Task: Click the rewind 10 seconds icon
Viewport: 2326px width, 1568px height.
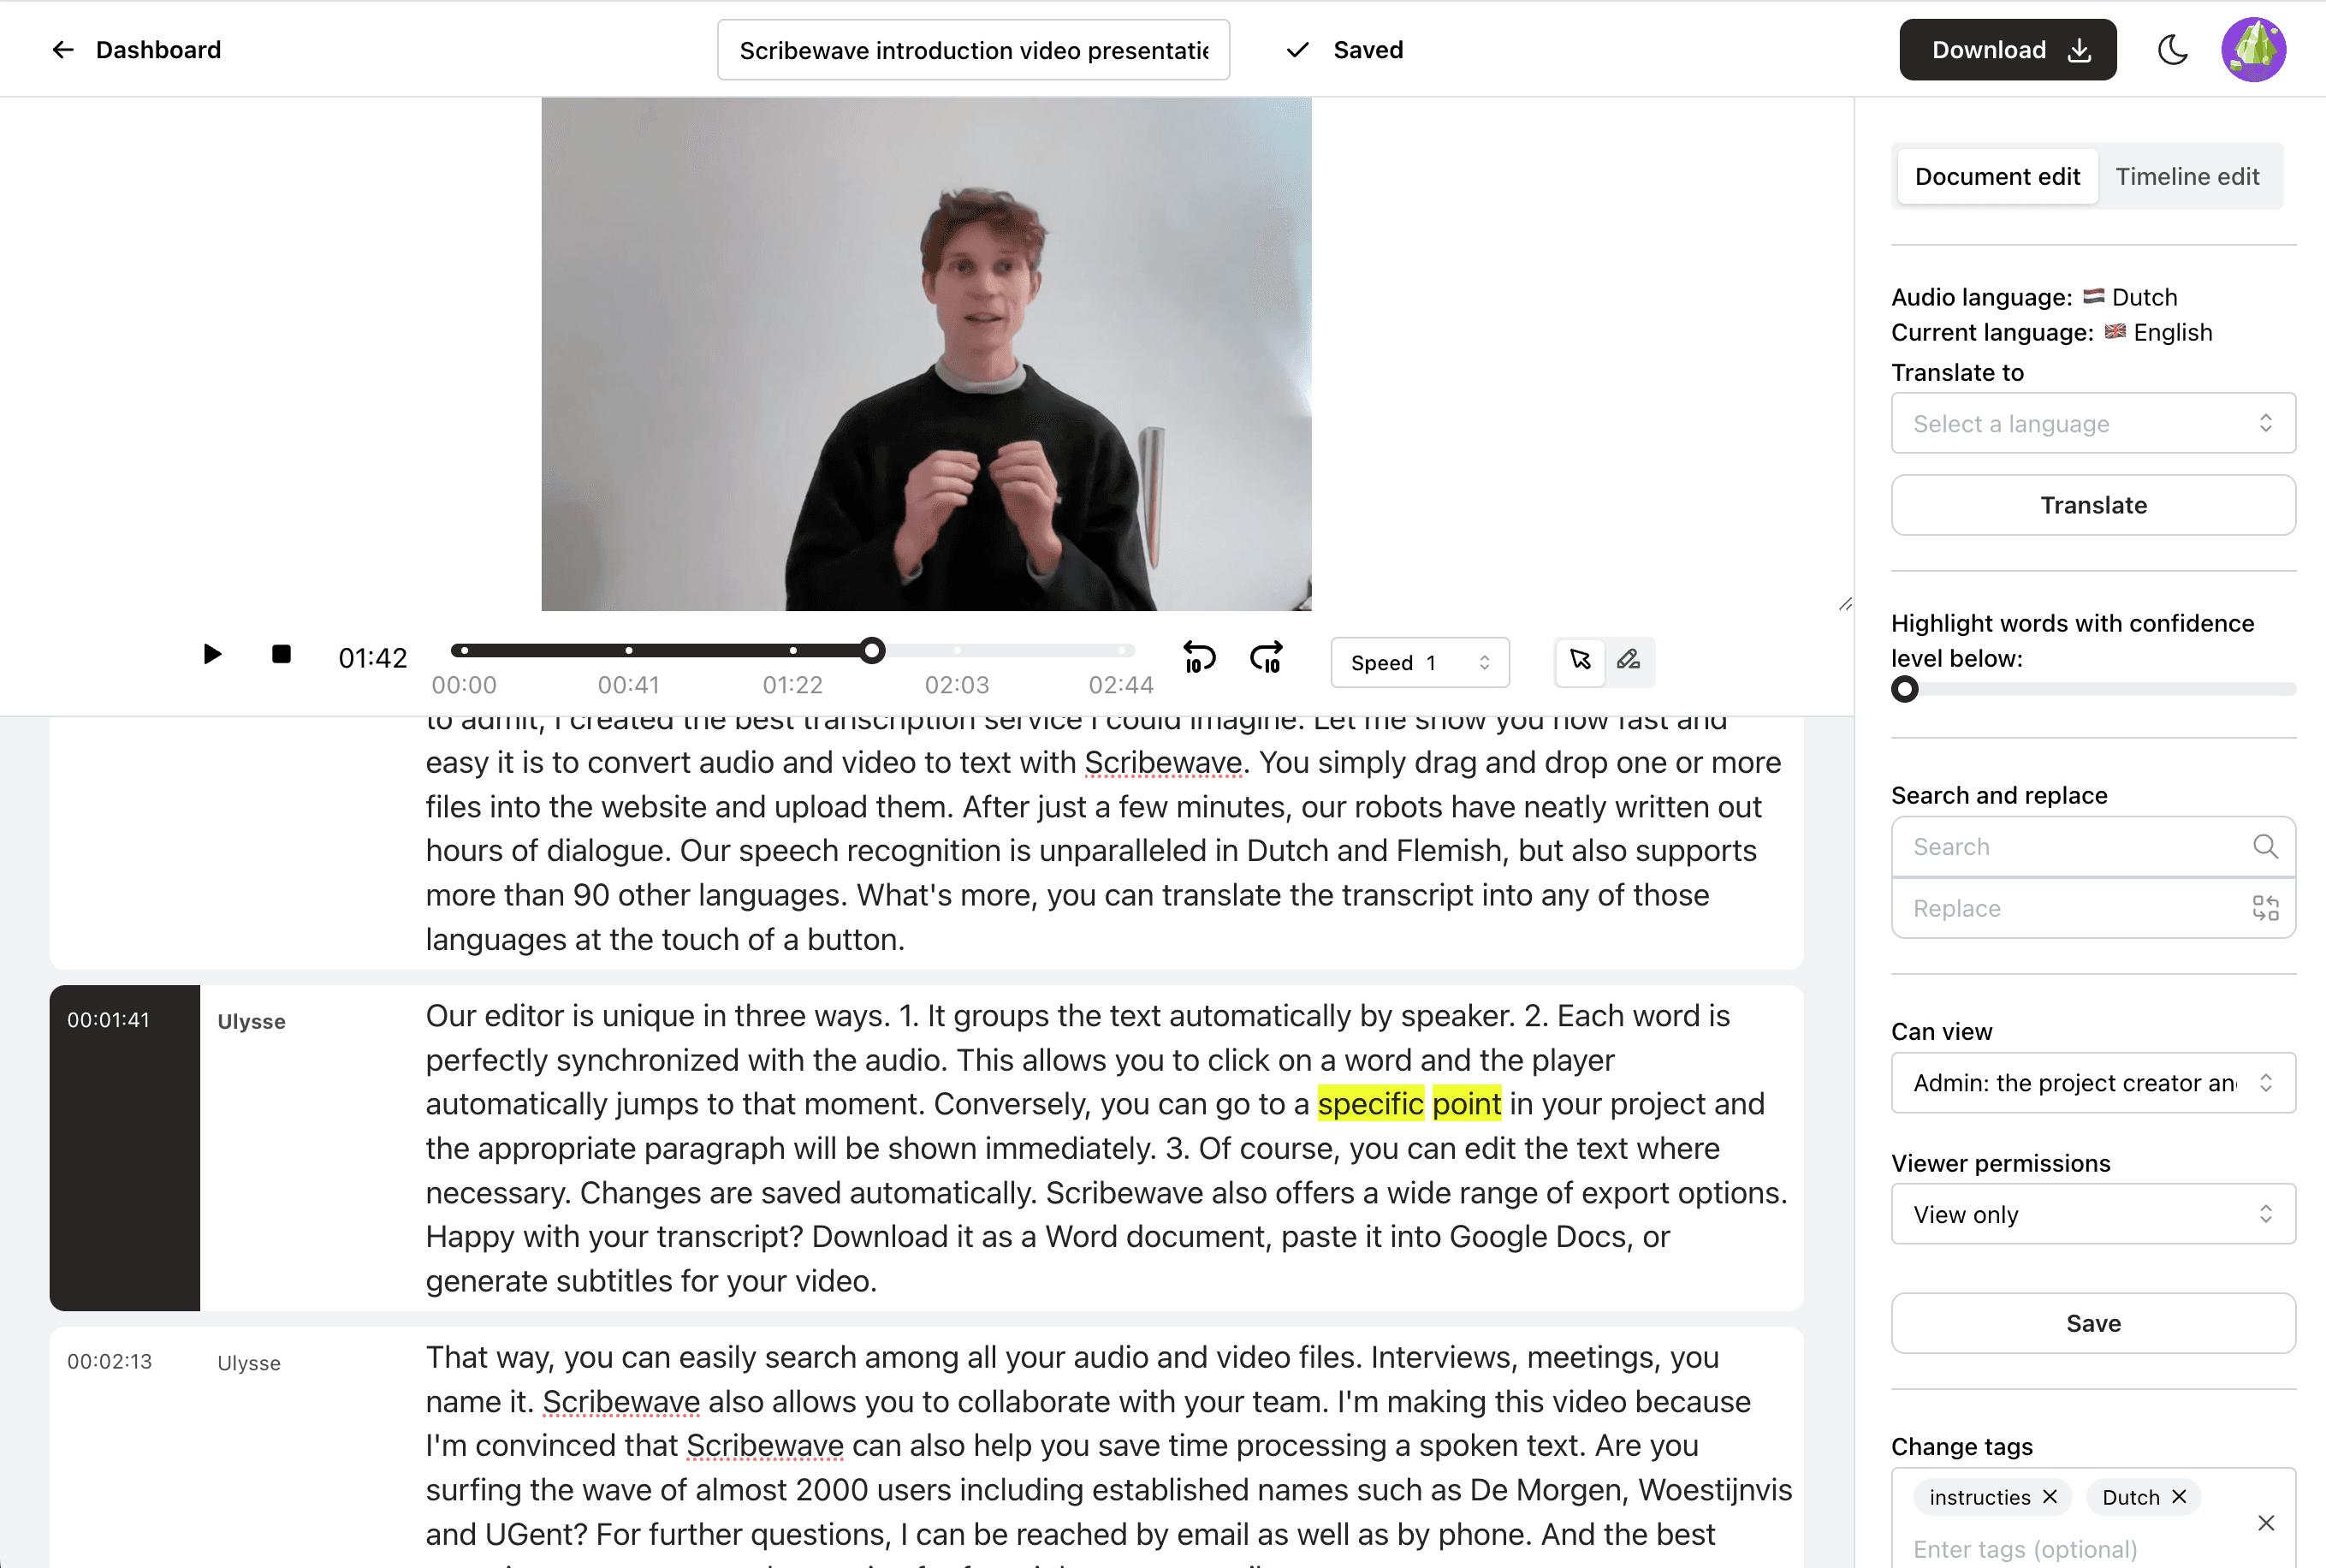Action: (1198, 660)
